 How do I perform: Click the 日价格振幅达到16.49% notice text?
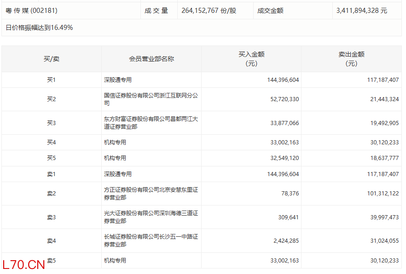click(x=39, y=28)
